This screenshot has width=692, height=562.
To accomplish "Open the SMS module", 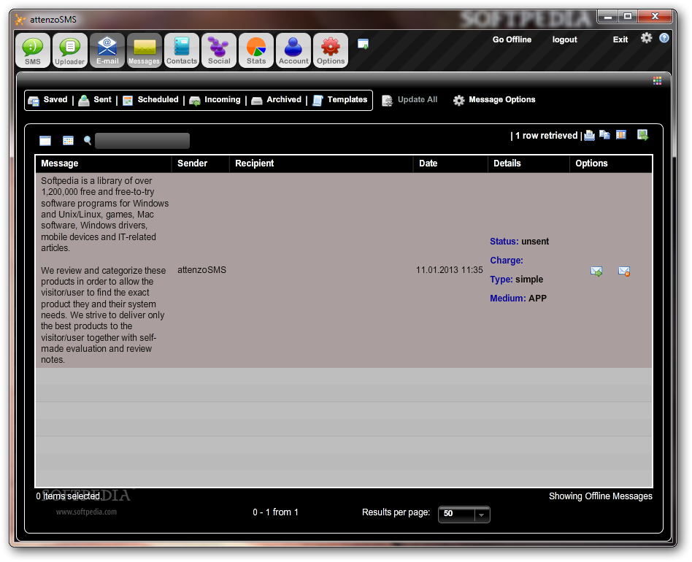I will (33, 50).
